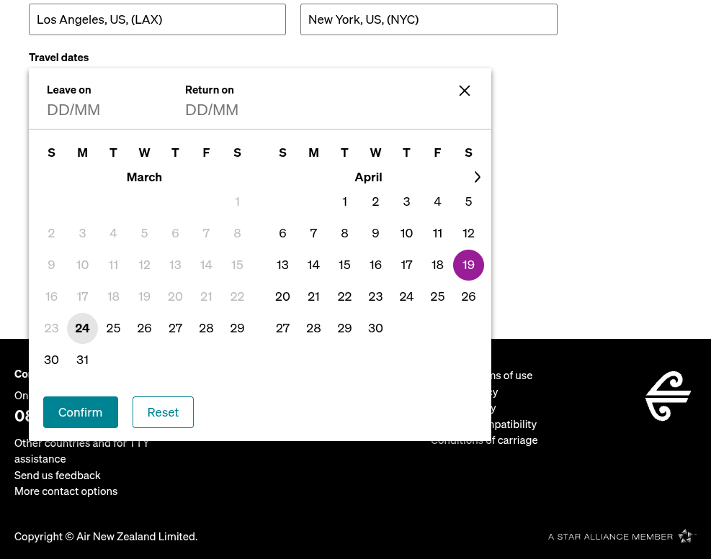Choose April 15 in the calendar

tap(344, 265)
